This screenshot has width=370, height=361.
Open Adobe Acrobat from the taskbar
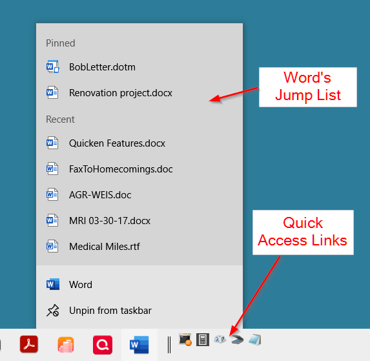click(x=29, y=344)
